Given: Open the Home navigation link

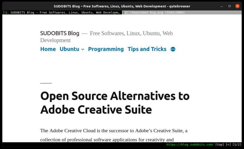Looking at the screenshot, I should (48, 49).
